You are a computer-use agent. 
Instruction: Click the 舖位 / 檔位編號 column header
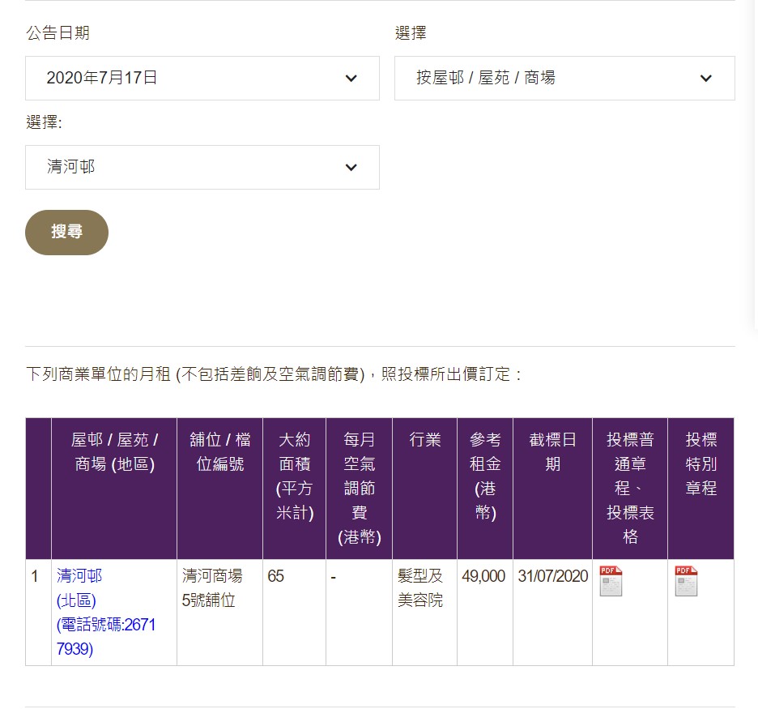point(220,489)
